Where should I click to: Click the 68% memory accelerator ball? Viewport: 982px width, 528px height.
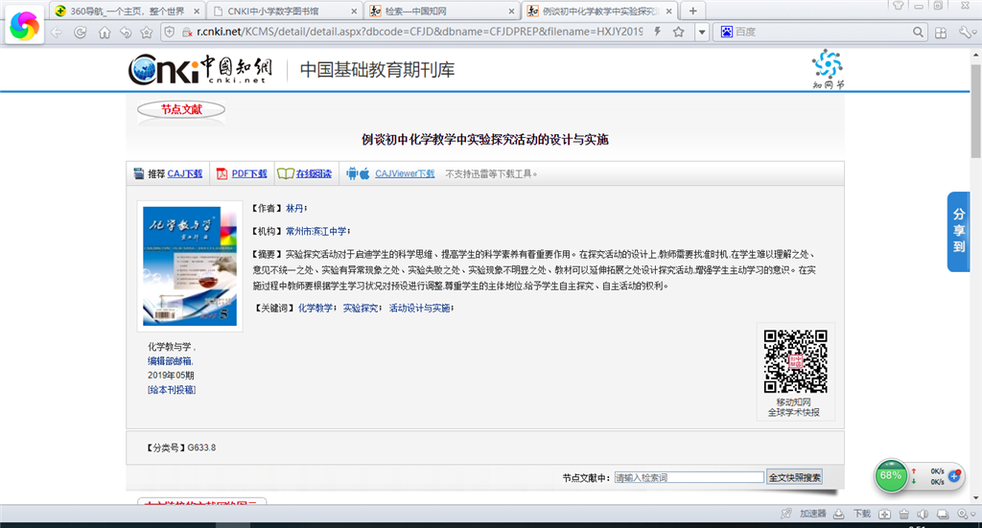[x=891, y=476]
